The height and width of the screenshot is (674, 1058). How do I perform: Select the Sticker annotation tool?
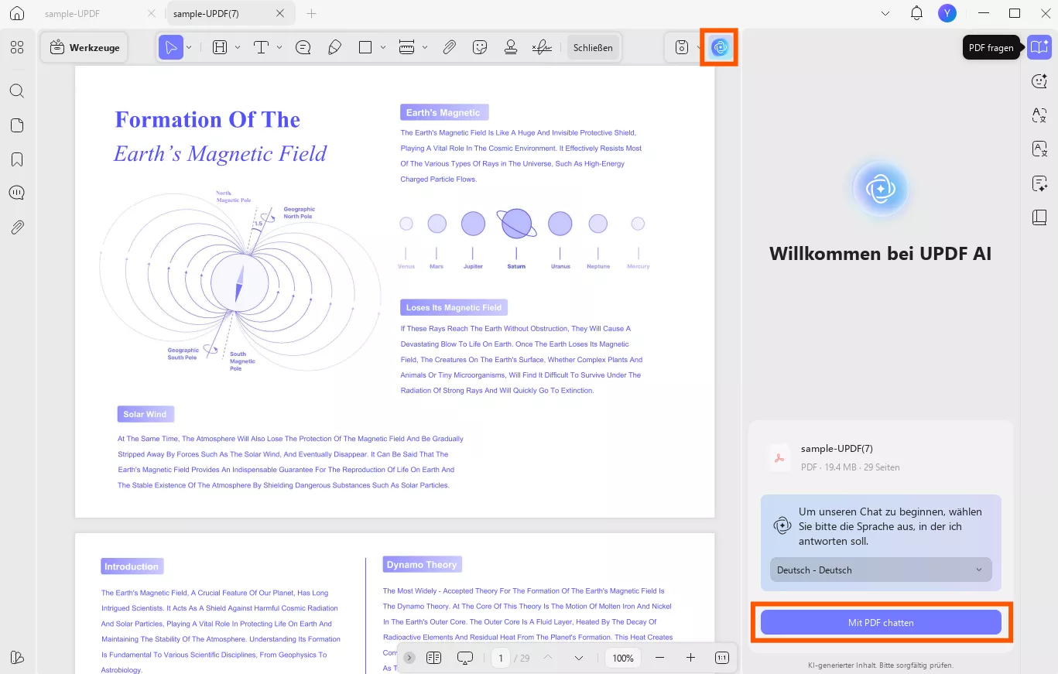click(x=480, y=47)
